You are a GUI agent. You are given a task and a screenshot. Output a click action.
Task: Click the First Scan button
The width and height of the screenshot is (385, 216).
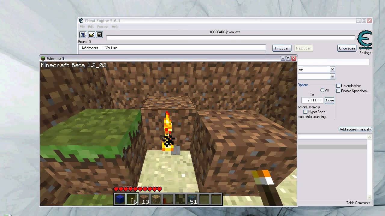[x=282, y=48]
